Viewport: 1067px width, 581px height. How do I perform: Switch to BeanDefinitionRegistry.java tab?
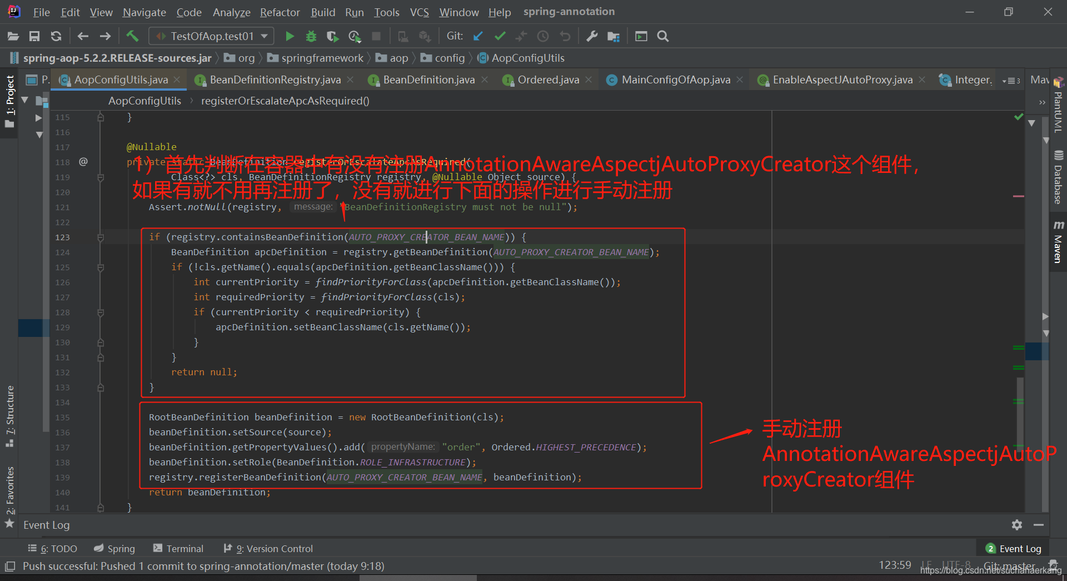pyautogui.click(x=275, y=80)
